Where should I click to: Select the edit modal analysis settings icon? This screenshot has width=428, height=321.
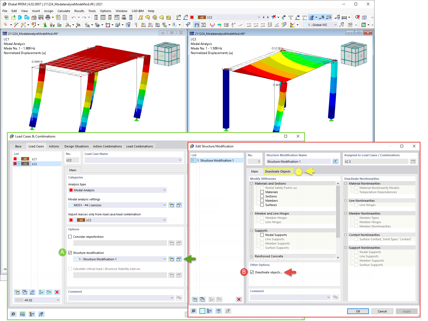[x=179, y=205]
